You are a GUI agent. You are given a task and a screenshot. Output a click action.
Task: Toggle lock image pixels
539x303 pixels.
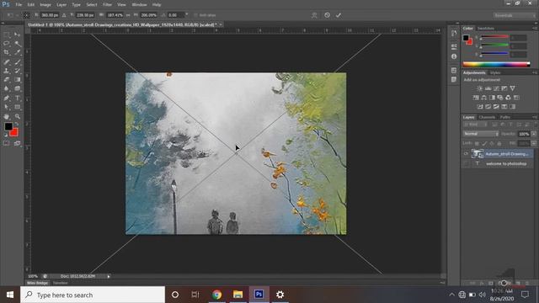484,143
